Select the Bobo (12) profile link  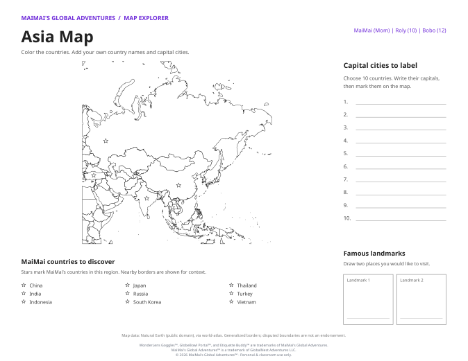tap(434, 30)
